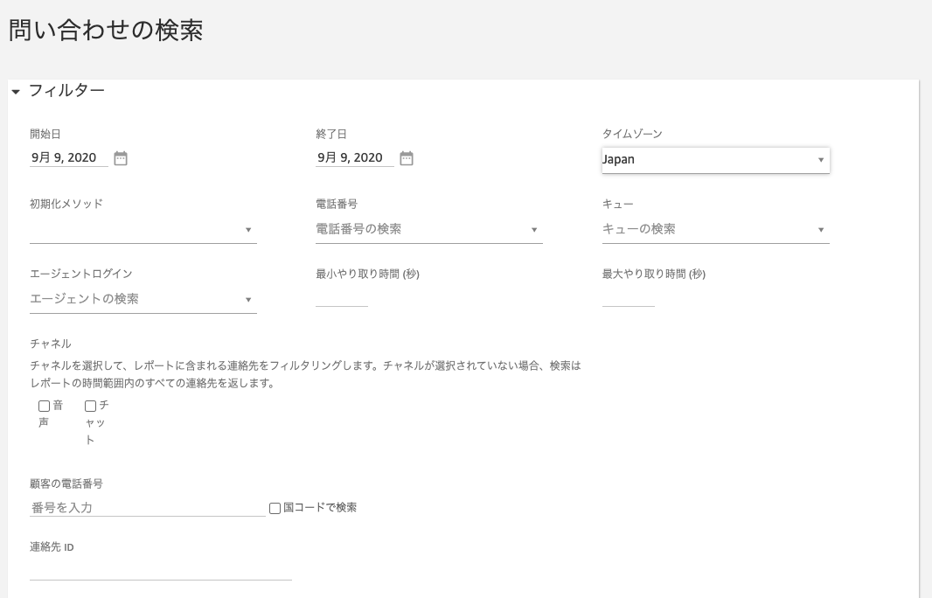Enable the チャット channel checkbox
Image resolution: width=932 pixels, height=598 pixels.
coord(90,406)
